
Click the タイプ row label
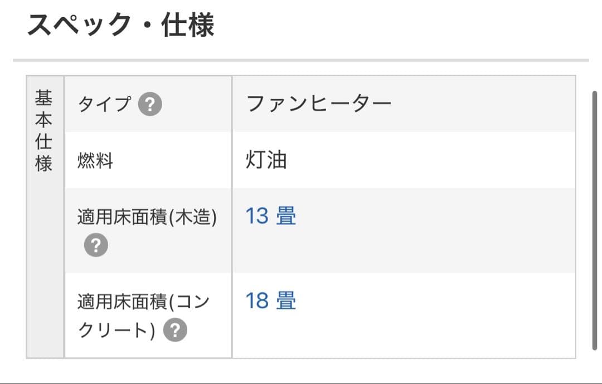105,104
